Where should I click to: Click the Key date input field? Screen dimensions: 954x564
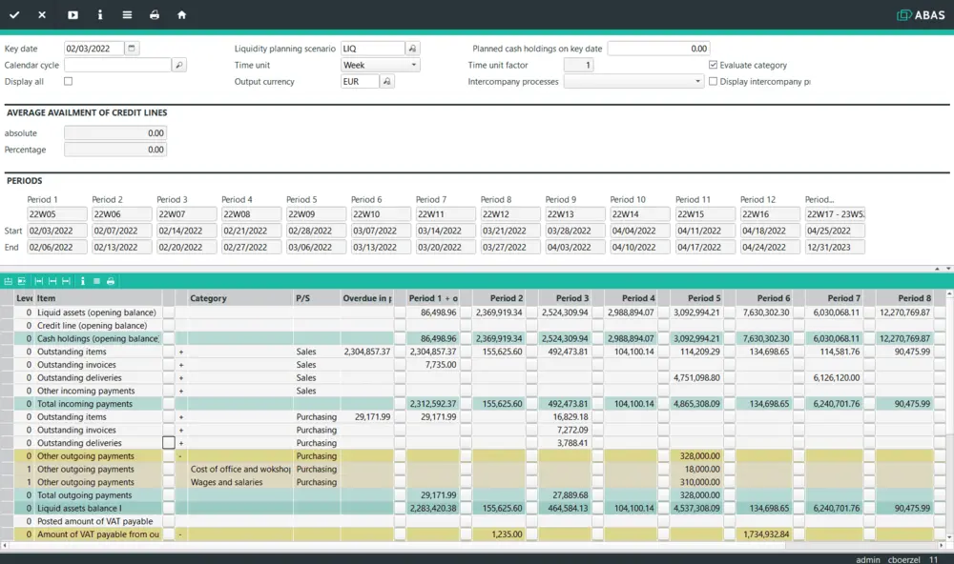pyautogui.click(x=94, y=48)
